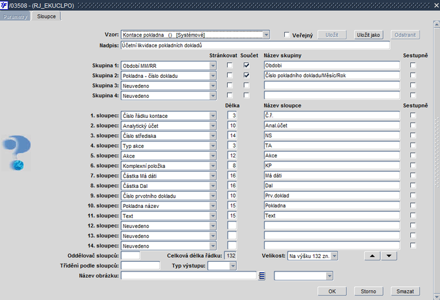Enable the Veřejný checkbox

(x=288, y=35)
